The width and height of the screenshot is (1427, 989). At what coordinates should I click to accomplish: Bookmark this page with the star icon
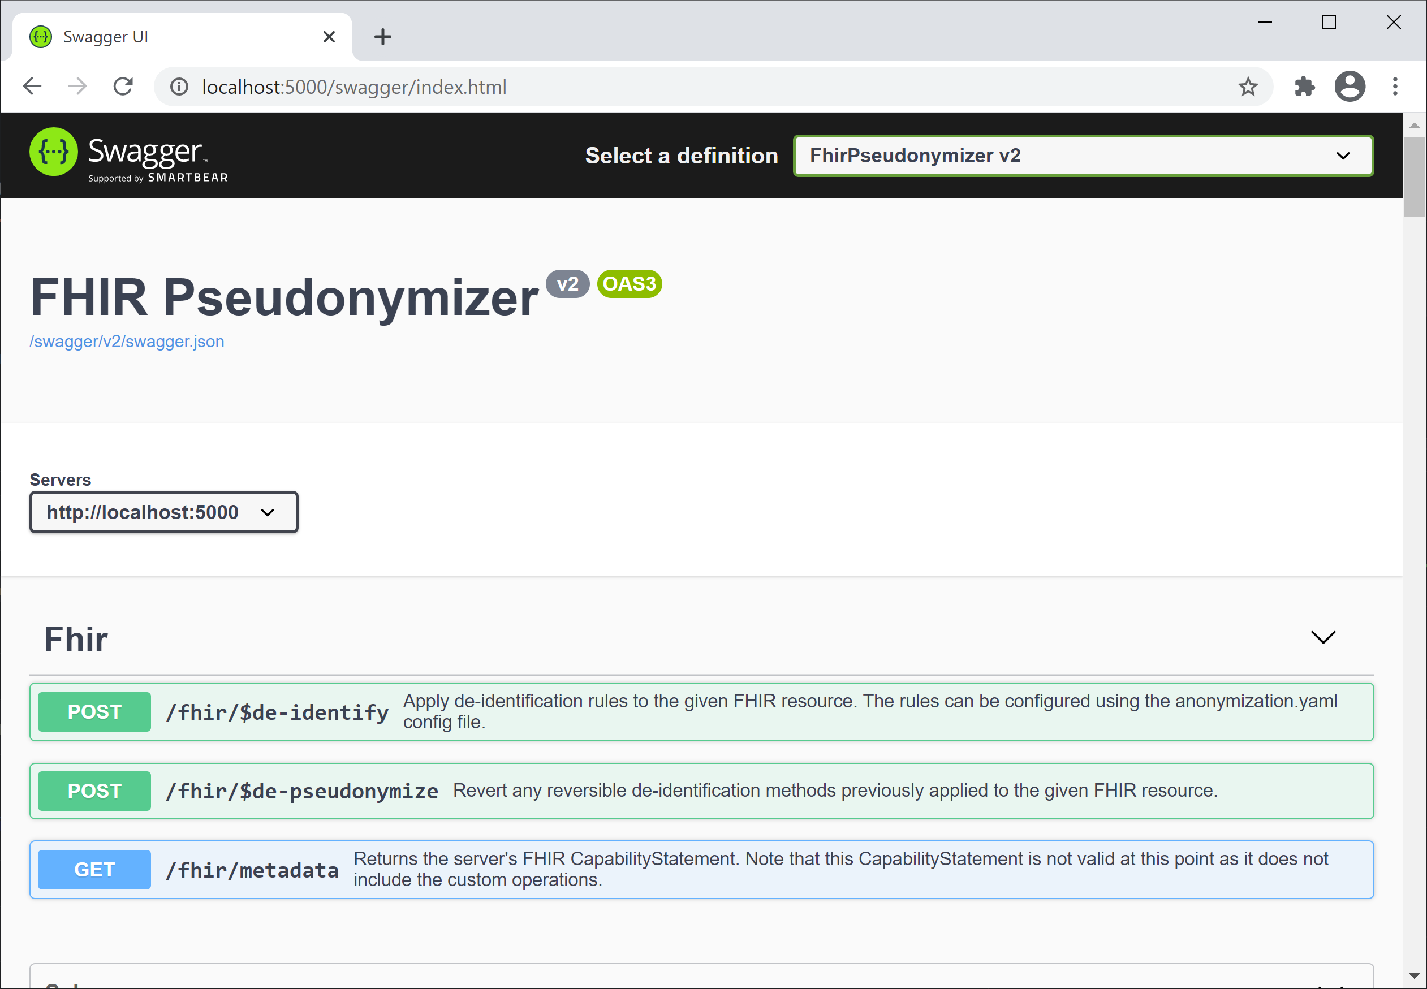point(1247,87)
